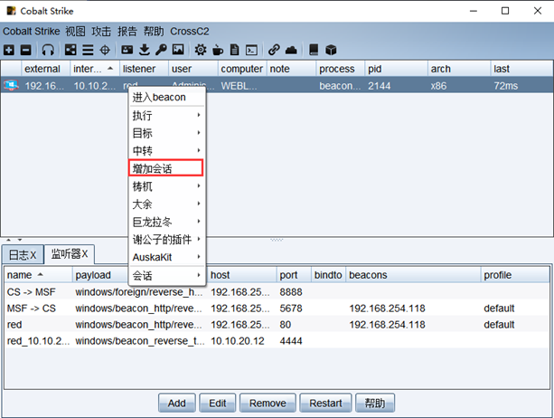The height and width of the screenshot is (418, 554).
Task: Sort sessions by external column
Action: (46, 69)
